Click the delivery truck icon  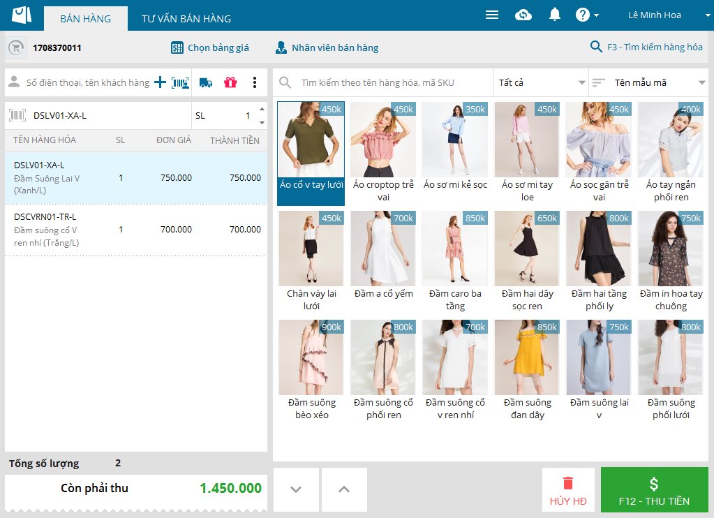pyautogui.click(x=206, y=82)
